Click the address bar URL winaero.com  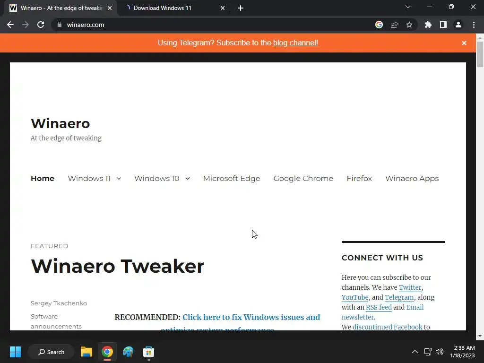tap(86, 25)
